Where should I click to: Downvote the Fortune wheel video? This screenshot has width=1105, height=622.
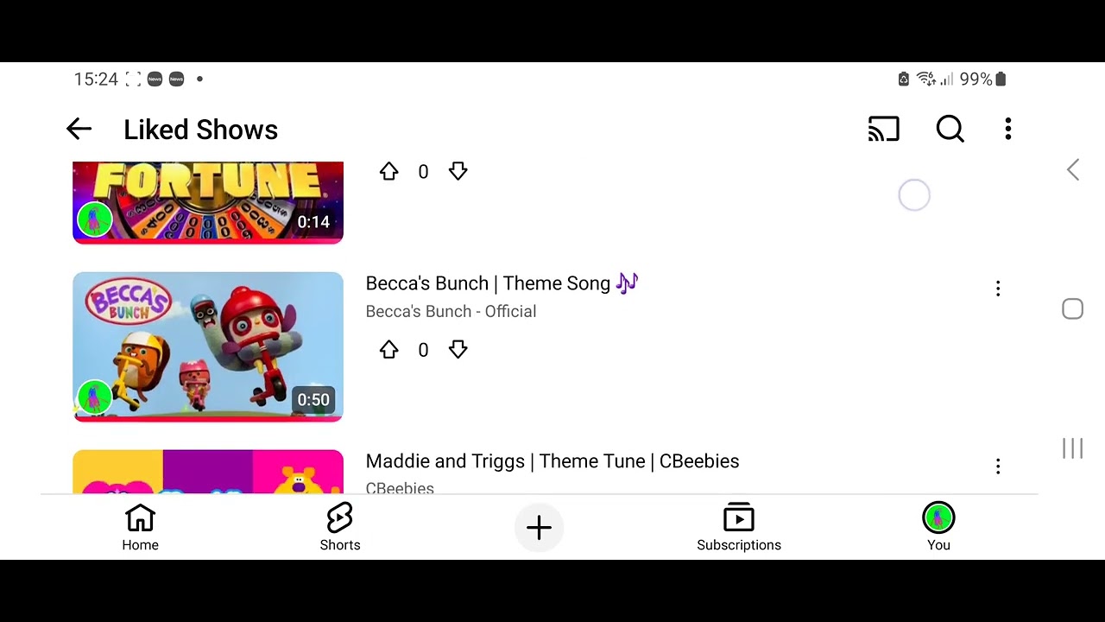click(458, 172)
